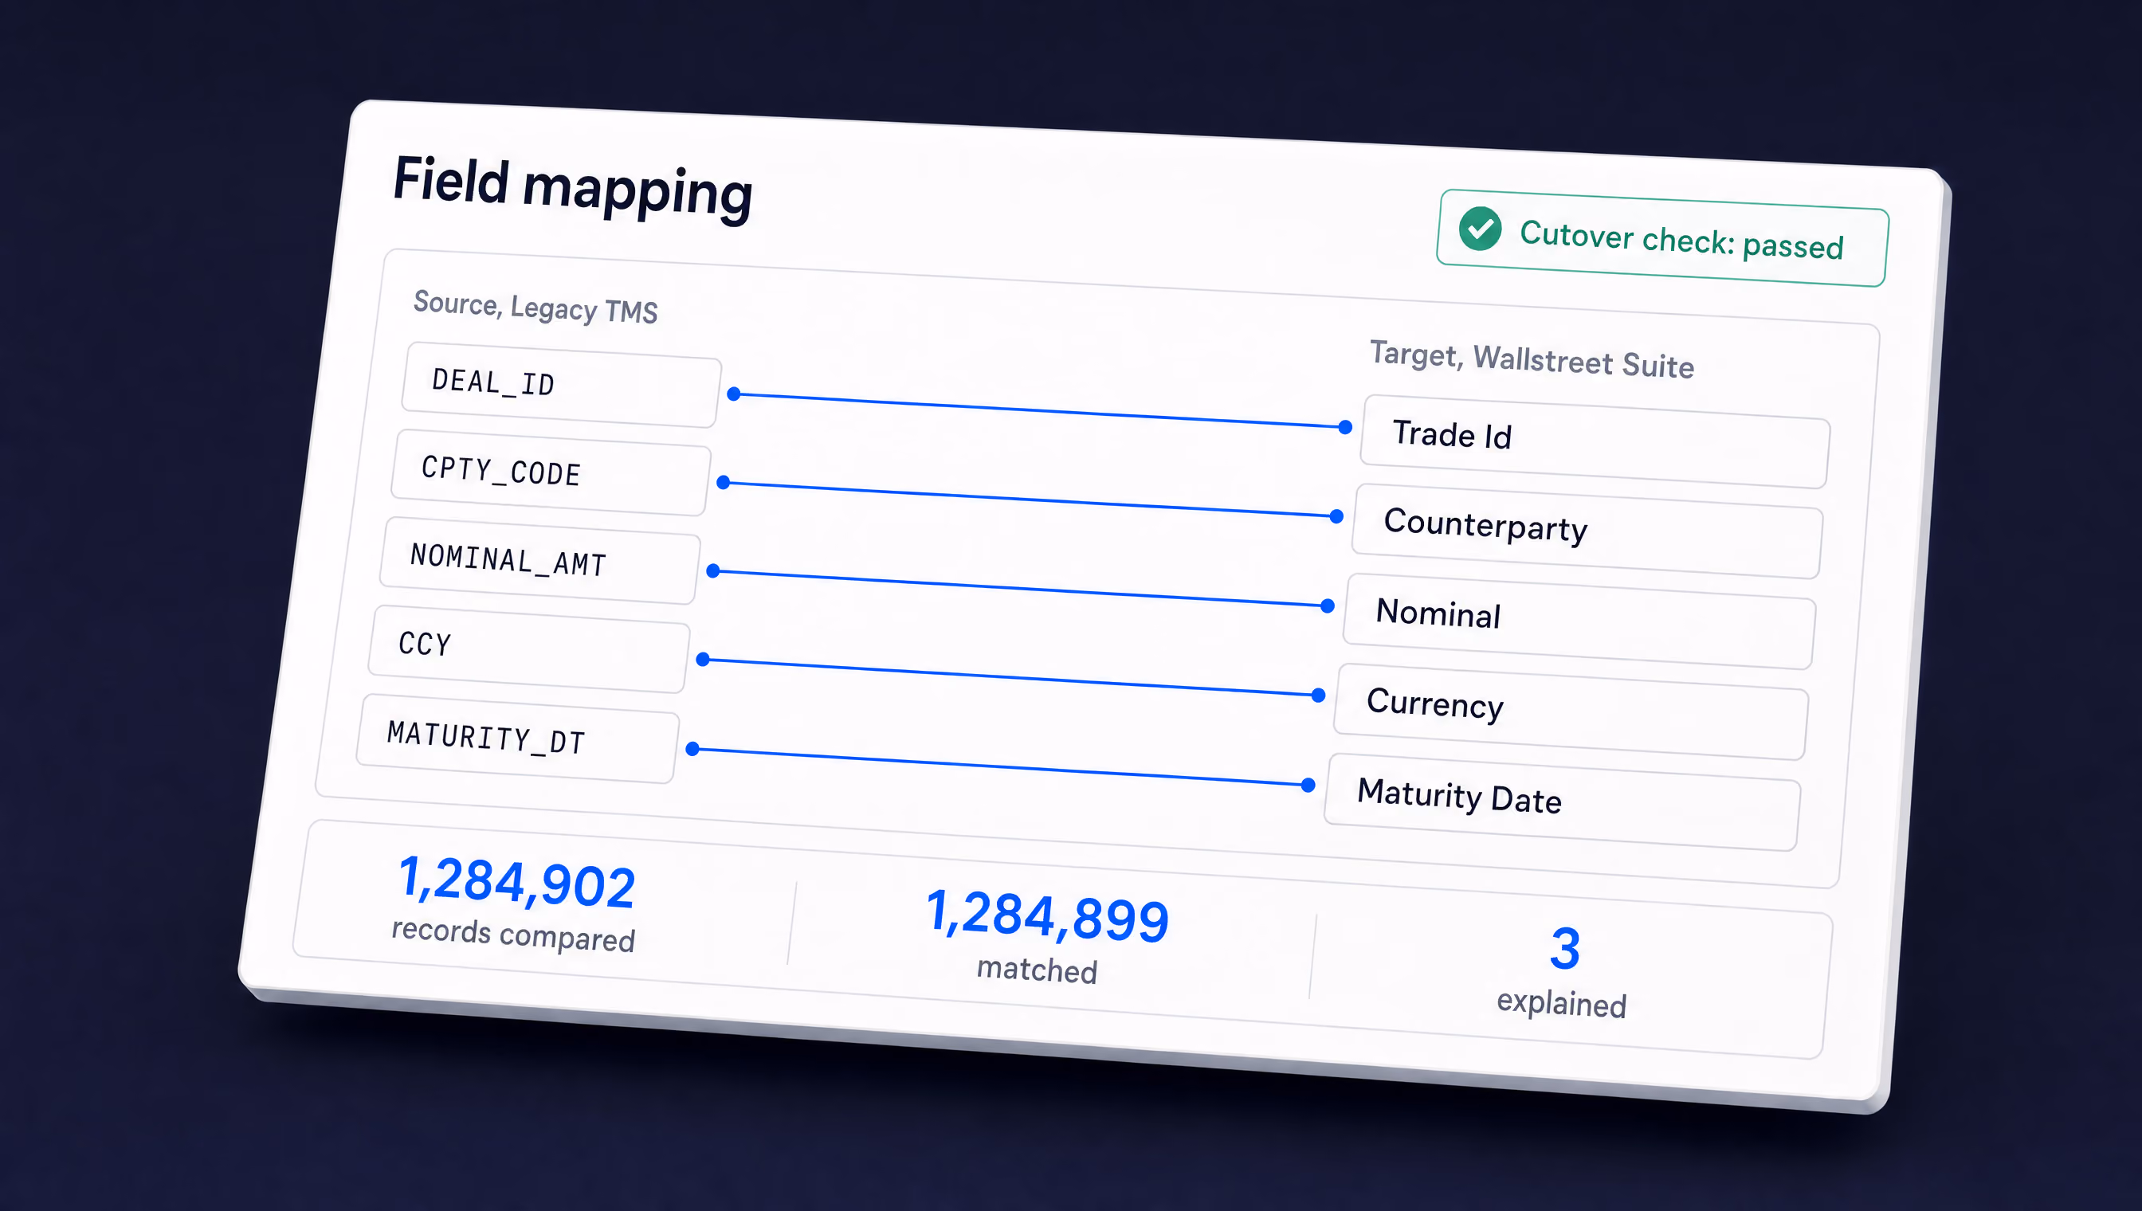Select the NOMINAL_AMT source field
The width and height of the screenshot is (2142, 1211).
[539, 561]
